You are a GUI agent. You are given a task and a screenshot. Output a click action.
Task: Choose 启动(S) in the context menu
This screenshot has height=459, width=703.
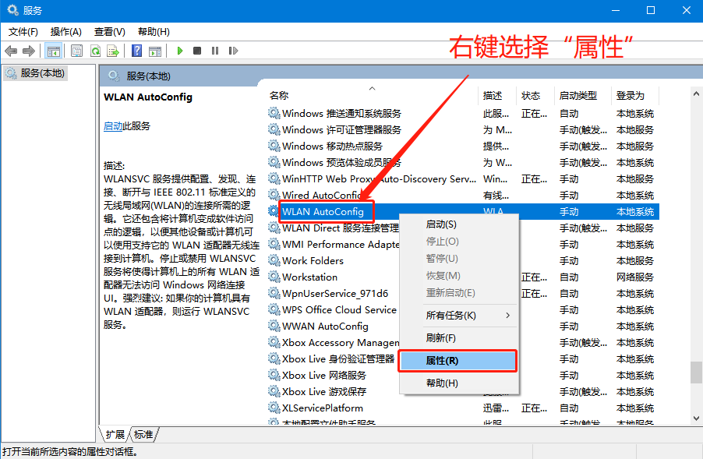click(x=441, y=224)
